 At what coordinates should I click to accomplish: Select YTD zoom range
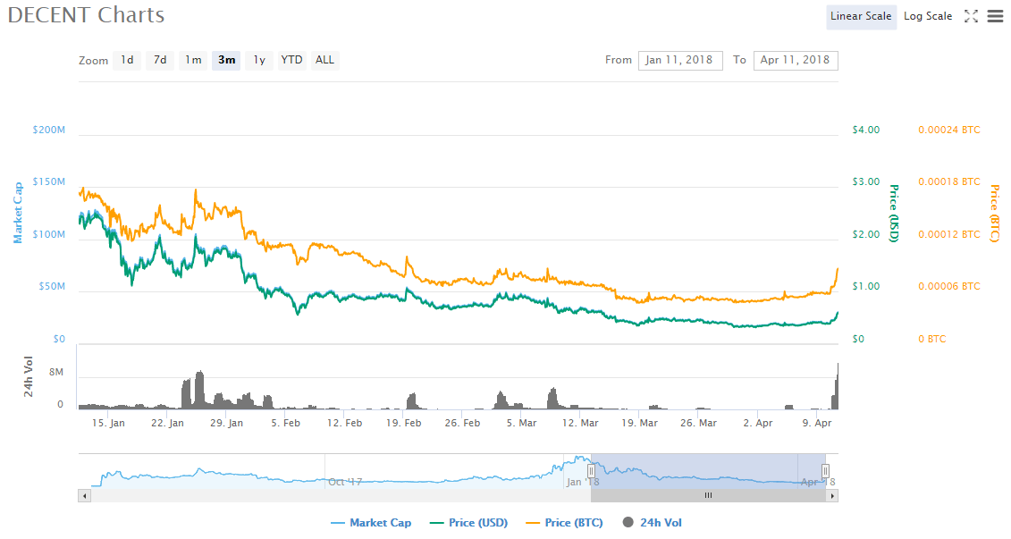291,60
